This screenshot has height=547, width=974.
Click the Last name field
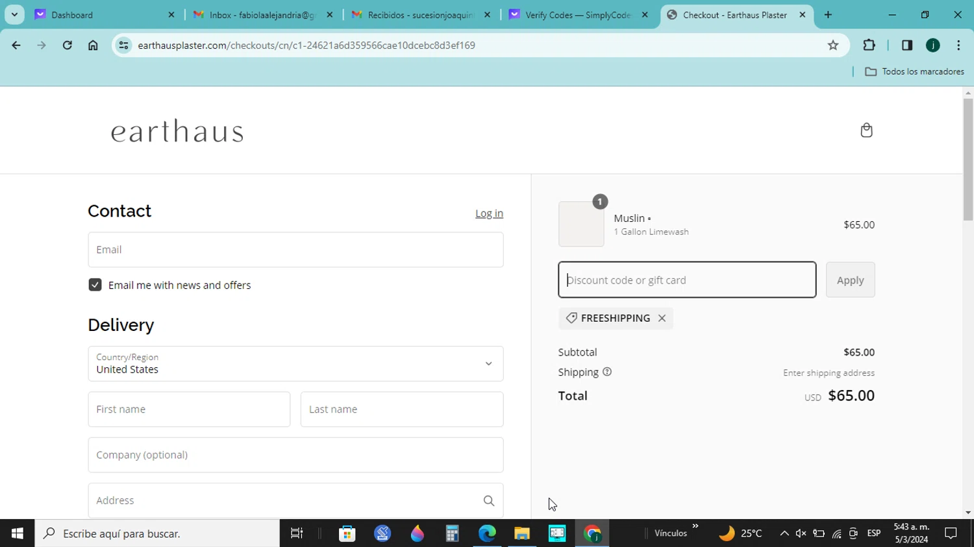point(402,409)
